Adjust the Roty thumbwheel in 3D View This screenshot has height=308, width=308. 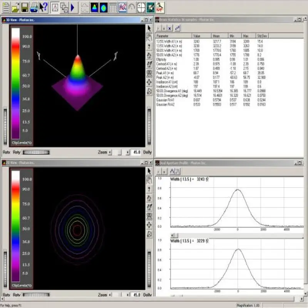pos(36,152)
